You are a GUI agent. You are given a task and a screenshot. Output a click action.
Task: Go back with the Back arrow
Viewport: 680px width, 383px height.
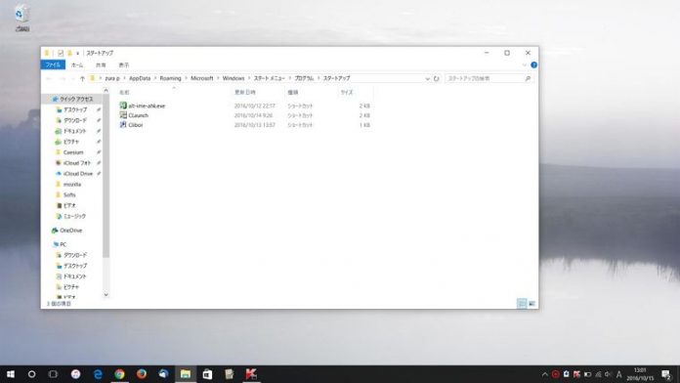[x=49, y=78]
